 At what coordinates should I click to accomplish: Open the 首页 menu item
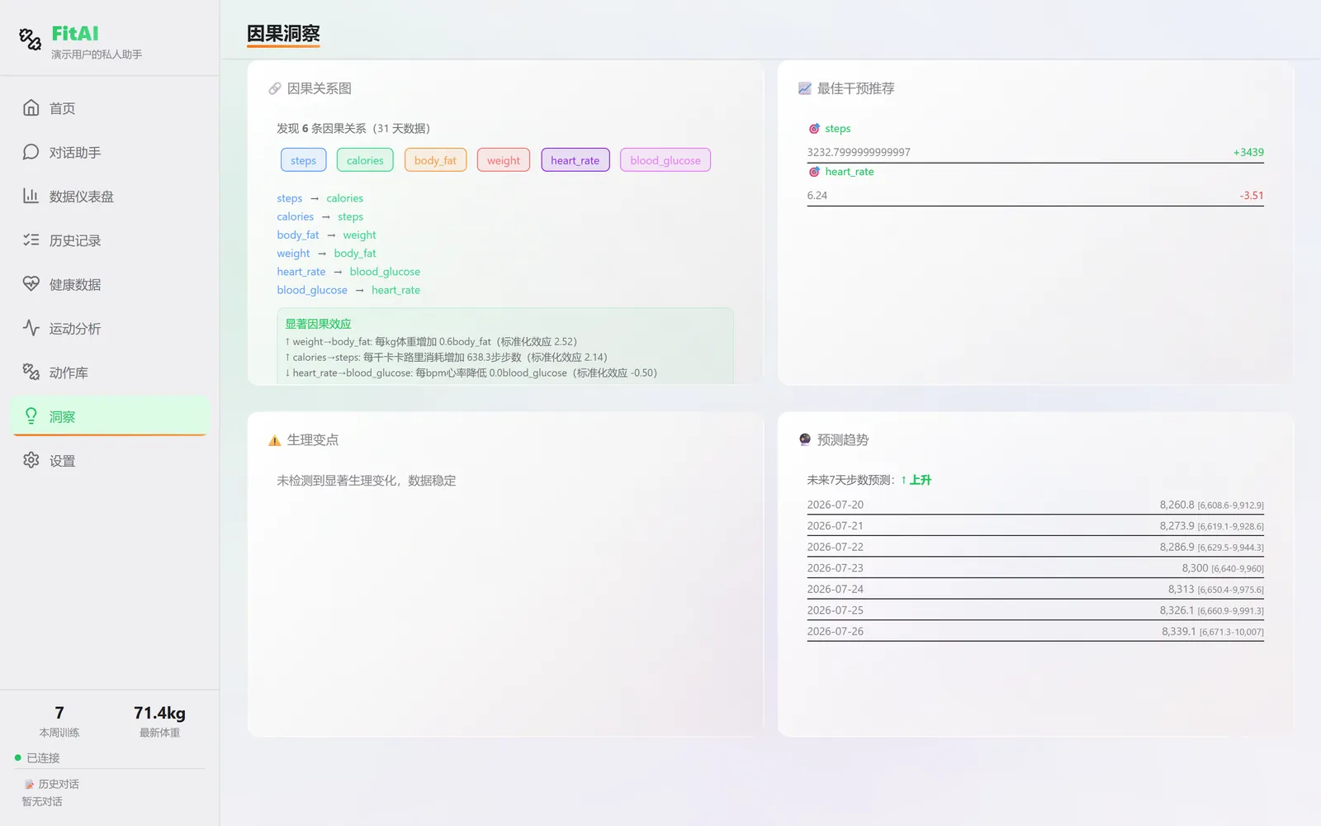[x=110, y=108]
